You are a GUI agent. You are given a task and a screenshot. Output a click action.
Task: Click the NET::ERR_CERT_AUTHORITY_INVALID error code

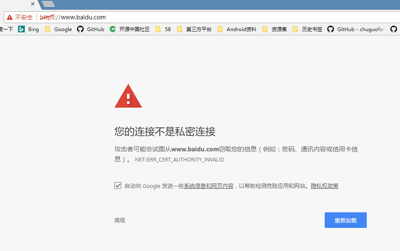pos(180,160)
